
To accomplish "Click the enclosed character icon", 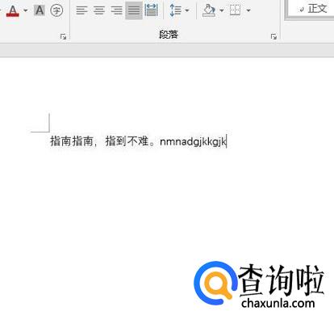I will point(56,11).
